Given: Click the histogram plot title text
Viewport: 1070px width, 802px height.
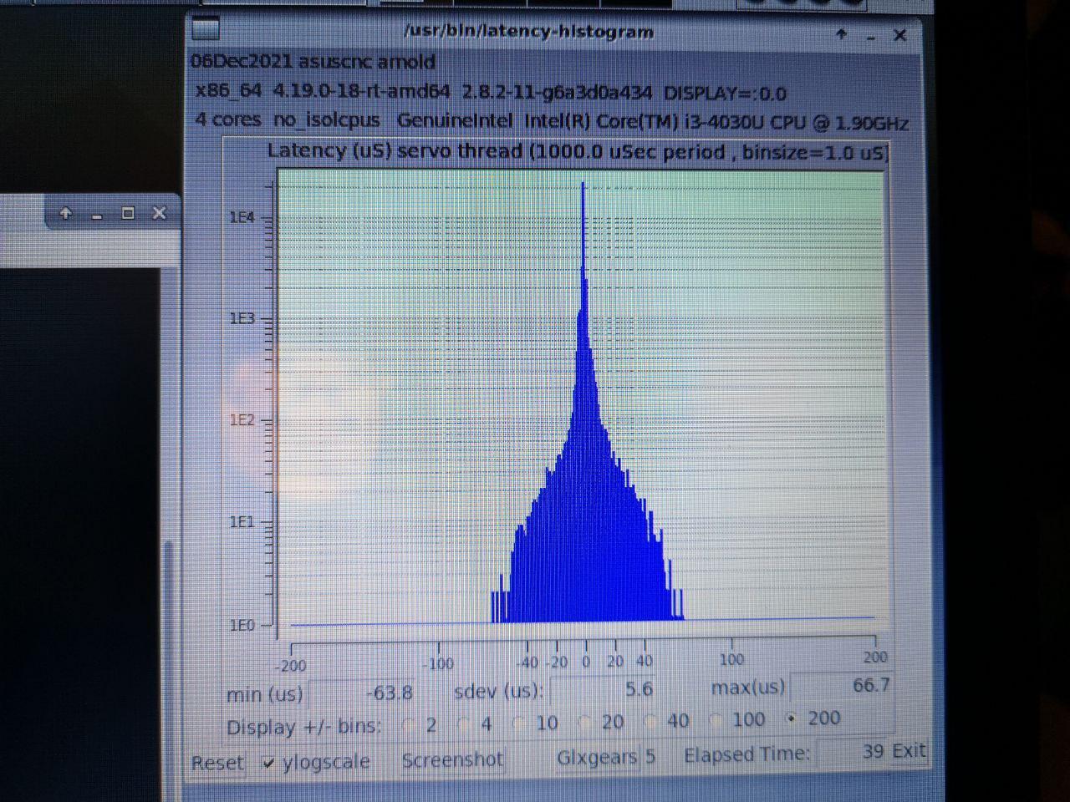Looking at the screenshot, I should [x=577, y=152].
